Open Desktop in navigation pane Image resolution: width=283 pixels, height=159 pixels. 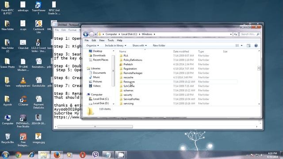click(x=97, y=51)
